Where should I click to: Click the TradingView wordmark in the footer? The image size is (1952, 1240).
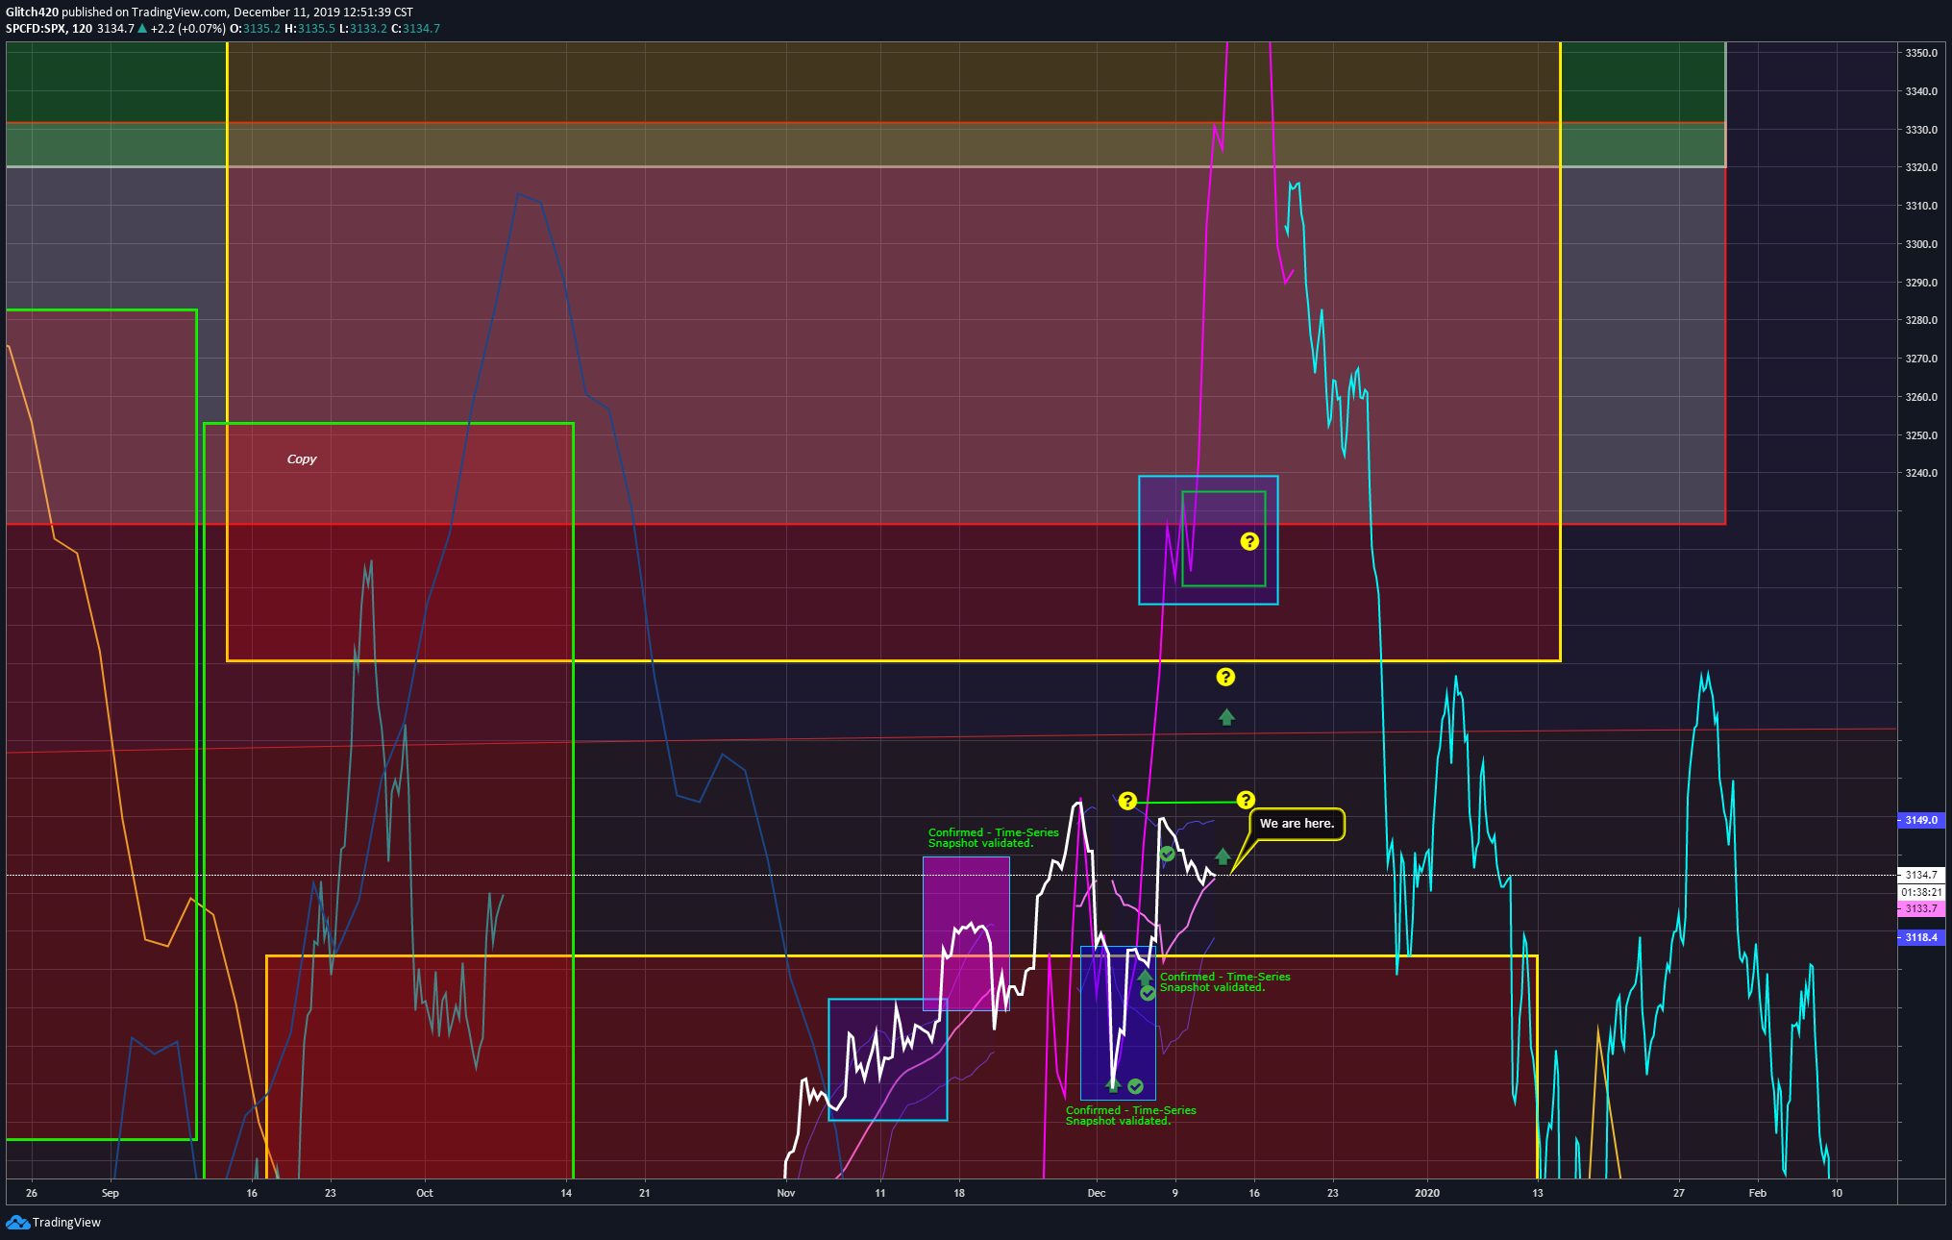[x=66, y=1223]
